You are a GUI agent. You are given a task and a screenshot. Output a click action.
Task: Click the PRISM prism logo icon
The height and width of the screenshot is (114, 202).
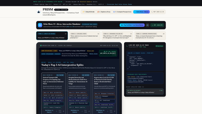(39, 12)
